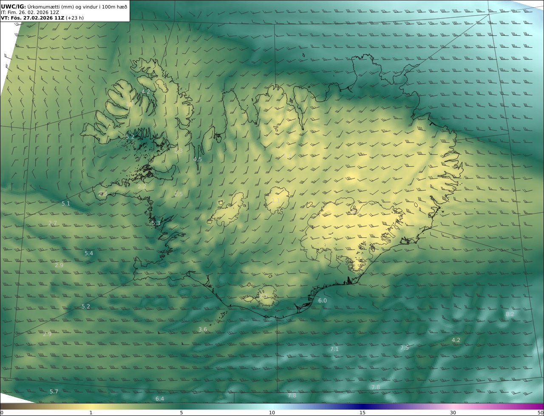Click the 3.6 value south of Iceland
The image size is (544, 416).
point(203,330)
